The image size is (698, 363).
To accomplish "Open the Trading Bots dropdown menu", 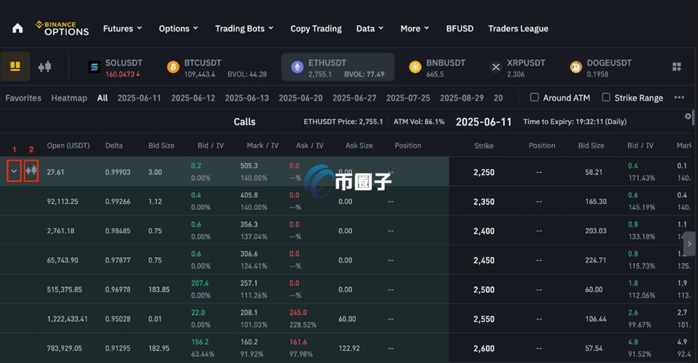I will tap(244, 28).
